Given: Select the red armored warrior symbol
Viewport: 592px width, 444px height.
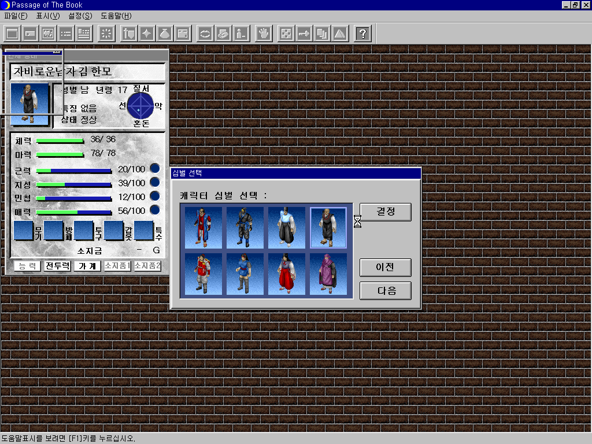Looking at the screenshot, I should [203, 274].
